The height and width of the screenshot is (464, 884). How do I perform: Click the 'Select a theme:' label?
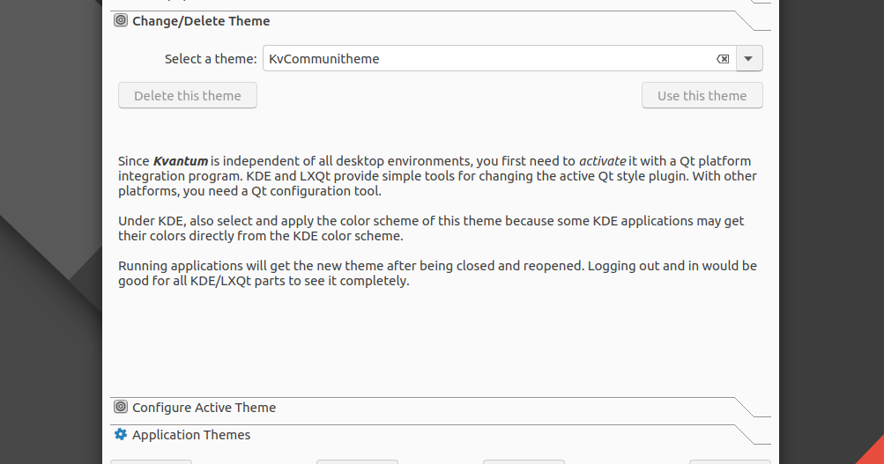[x=211, y=59]
